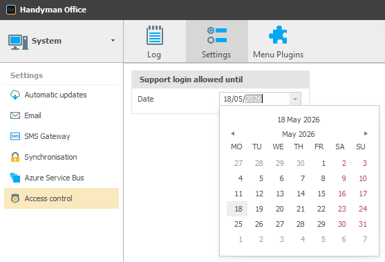
Task: Open Azure Service Bus settings entry
Action: (x=62, y=178)
